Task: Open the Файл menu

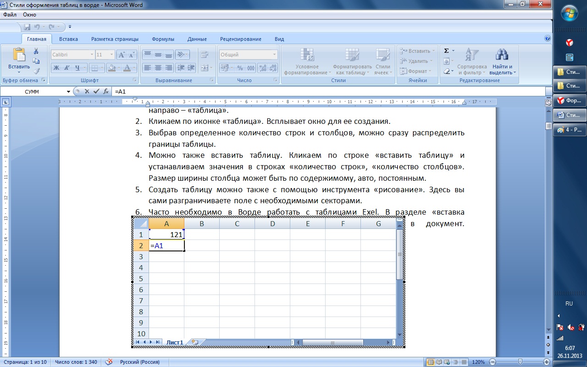Action: 10,15
